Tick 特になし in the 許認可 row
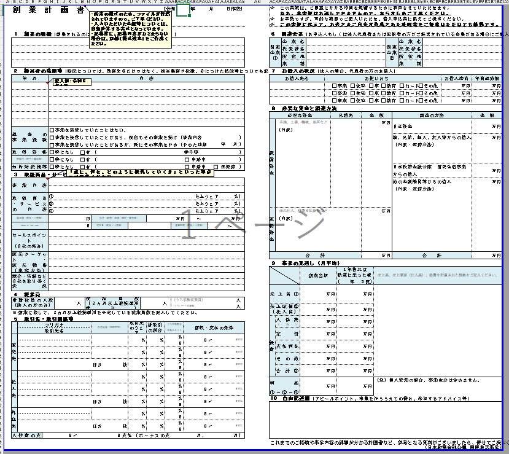Screen dimensions: 509x454 click(x=52, y=160)
